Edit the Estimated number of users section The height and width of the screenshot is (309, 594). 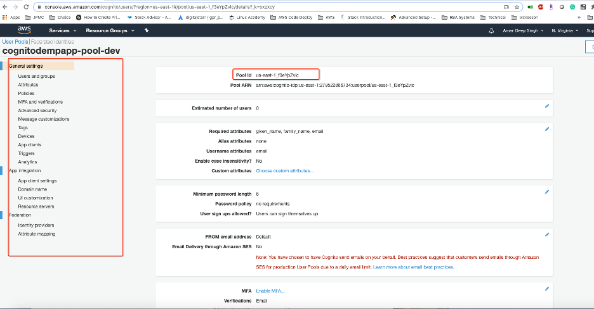pyautogui.click(x=547, y=106)
